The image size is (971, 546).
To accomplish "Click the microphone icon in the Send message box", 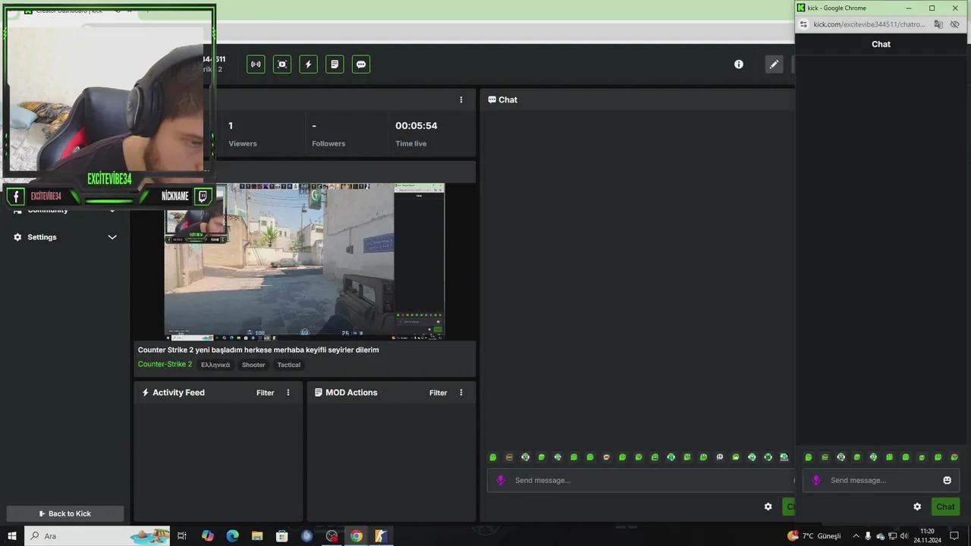I will [x=501, y=480].
